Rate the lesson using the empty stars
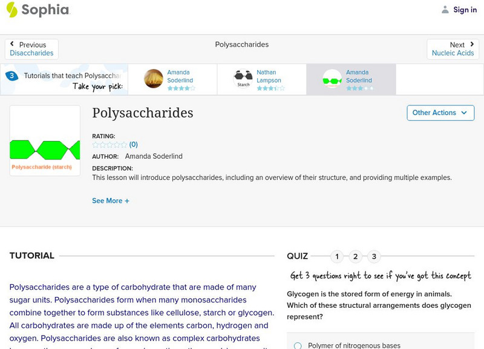 [110, 145]
